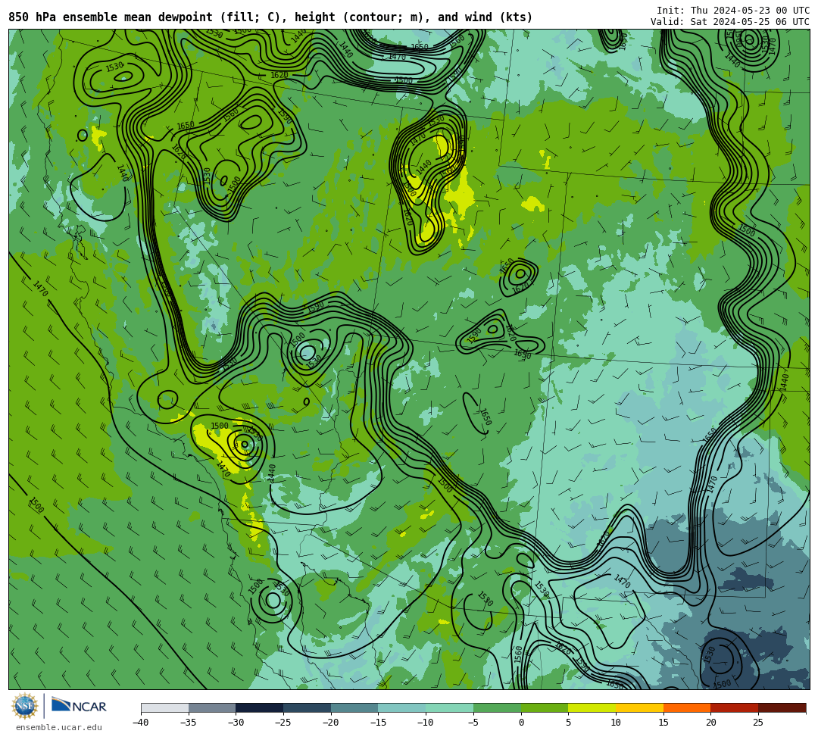818x737 pixels.
Task: Click the colorbar swatch between -40 and -35
Action: tap(165, 707)
